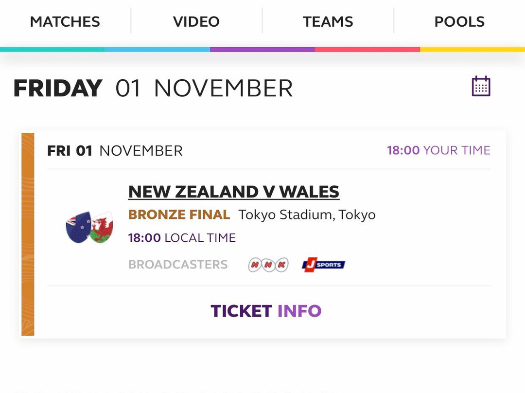This screenshot has width=525, height=393.
Task: Open the TEAMS tab
Action: point(328,22)
